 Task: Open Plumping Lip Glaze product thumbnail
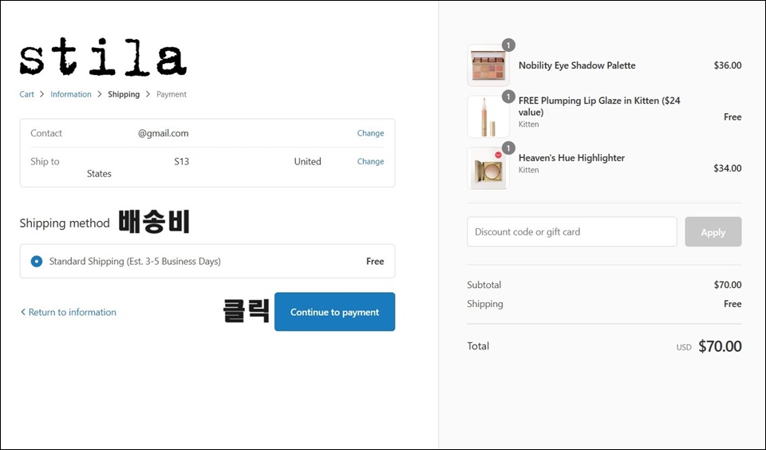[488, 116]
